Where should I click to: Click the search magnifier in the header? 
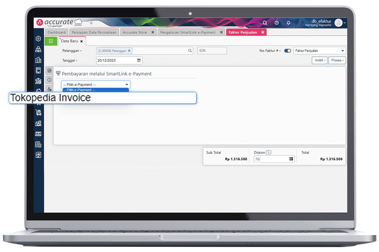(265, 23)
